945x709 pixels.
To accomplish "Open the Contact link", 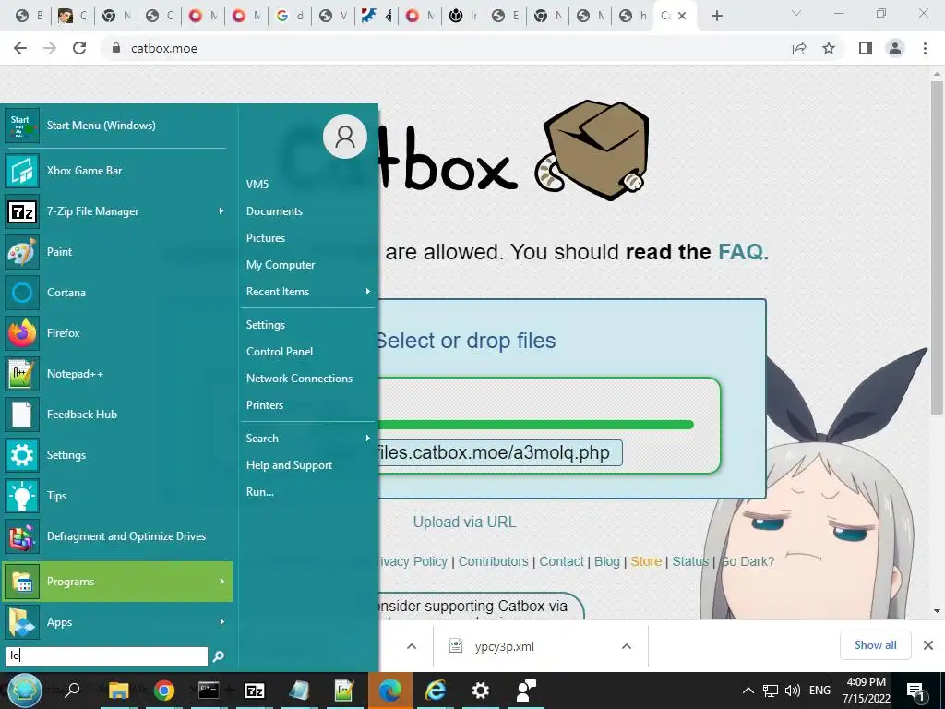I will point(561,561).
